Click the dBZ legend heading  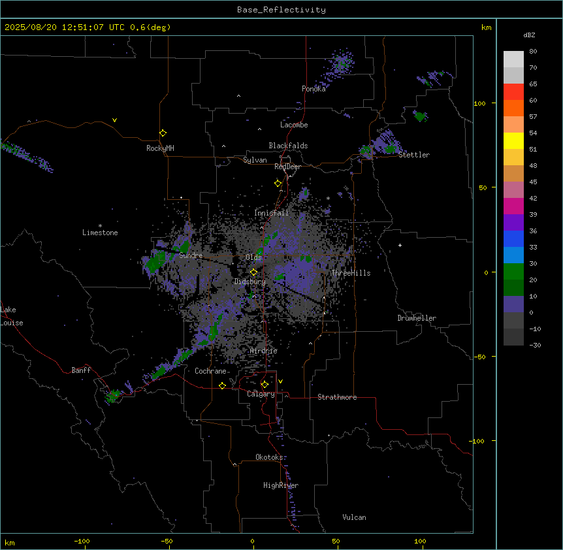coord(529,35)
